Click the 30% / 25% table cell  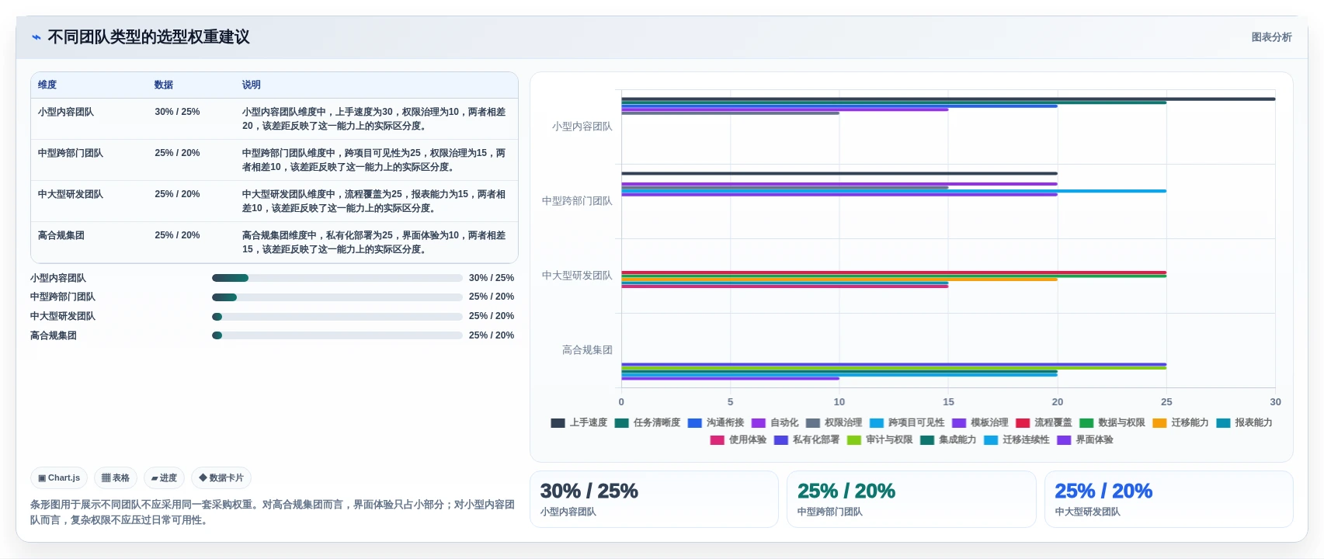click(177, 112)
